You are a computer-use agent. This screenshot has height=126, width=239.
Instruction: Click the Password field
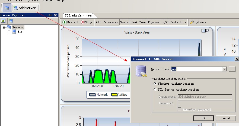point(205,103)
